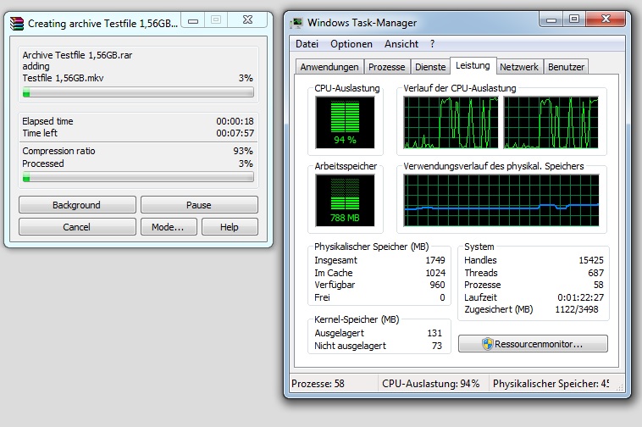Click 'Testfile 1,56GB.mkv' file name

tap(63, 78)
